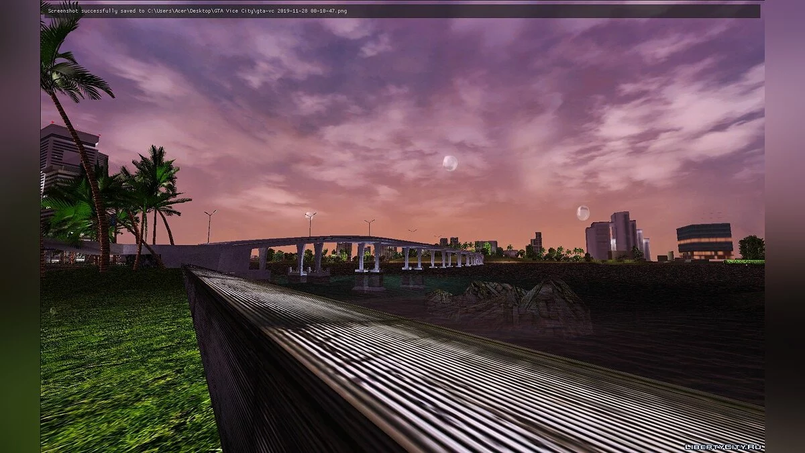Viewport: 805px width, 453px height.
Task: Click the metal railing in the foreground
Action: (x=402, y=362)
